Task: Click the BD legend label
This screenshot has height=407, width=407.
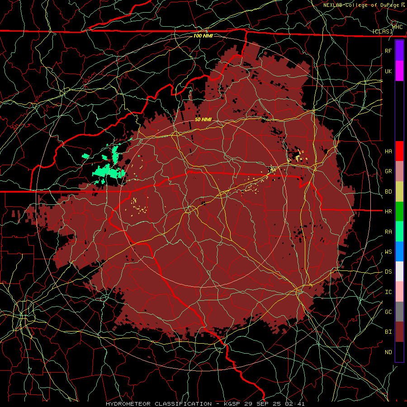Action: coord(388,192)
